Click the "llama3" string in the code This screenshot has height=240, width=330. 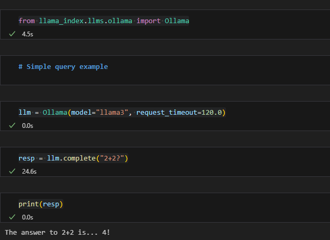click(x=112, y=113)
